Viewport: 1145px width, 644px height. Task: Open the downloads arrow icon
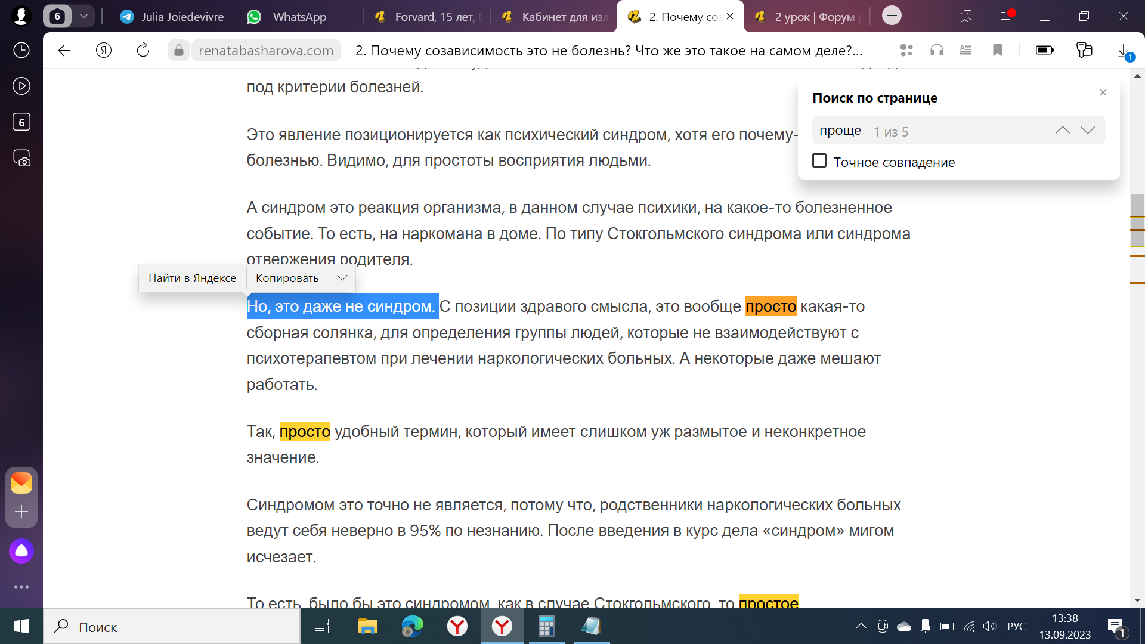tap(1123, 51)
